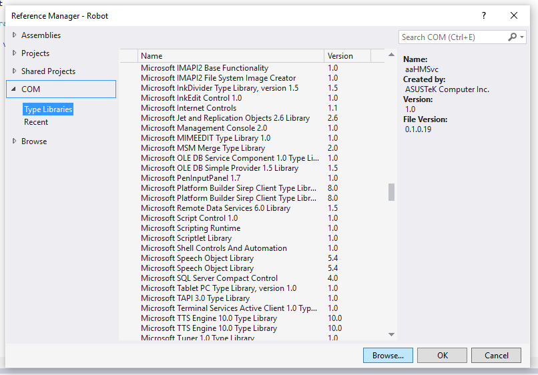Image resolution: width=538 pixels, height=375 pixels.
Task: Click the search magnifier icon
Action: click(512, 37)
